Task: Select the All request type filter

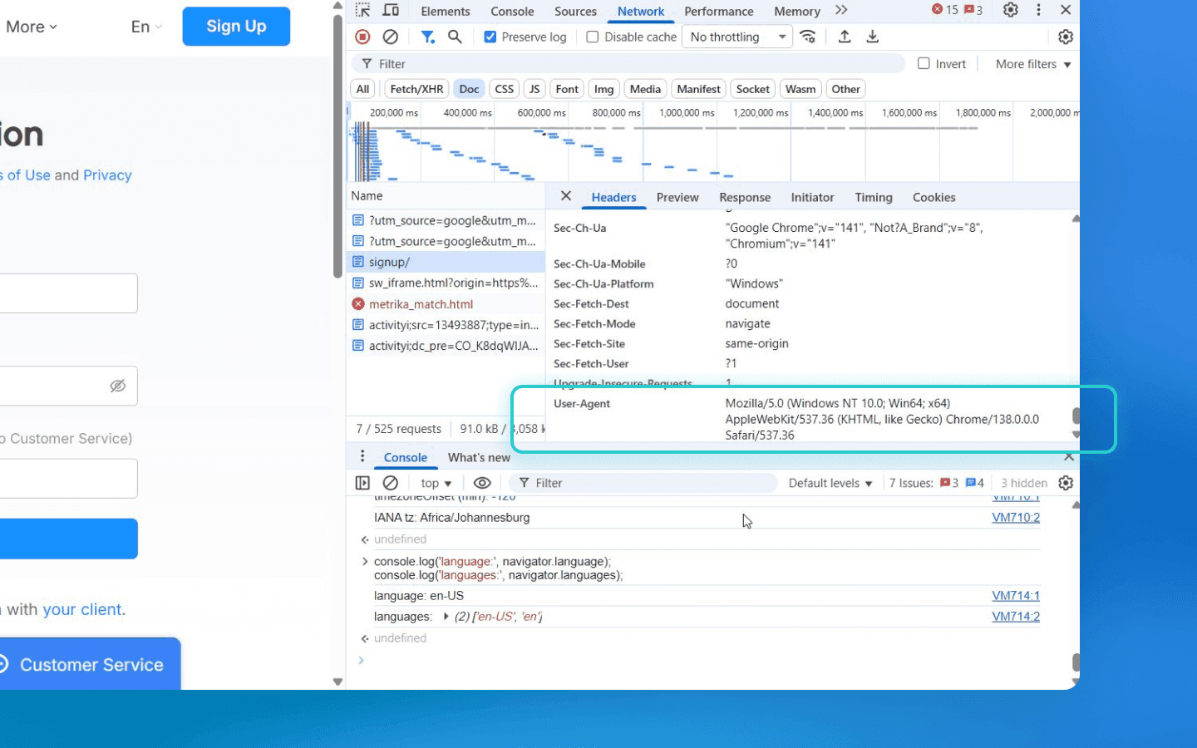Action: coord(362,89)
